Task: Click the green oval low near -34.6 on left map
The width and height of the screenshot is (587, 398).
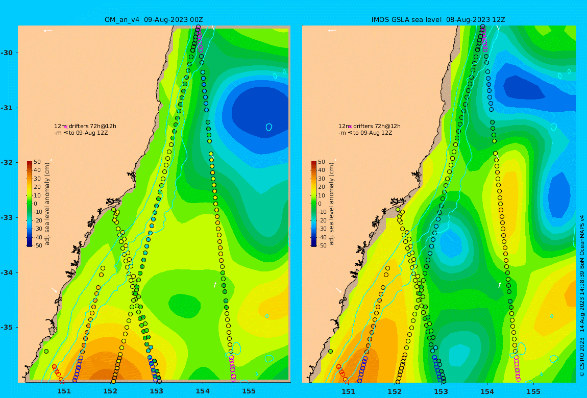Action: tap(184, 304)
